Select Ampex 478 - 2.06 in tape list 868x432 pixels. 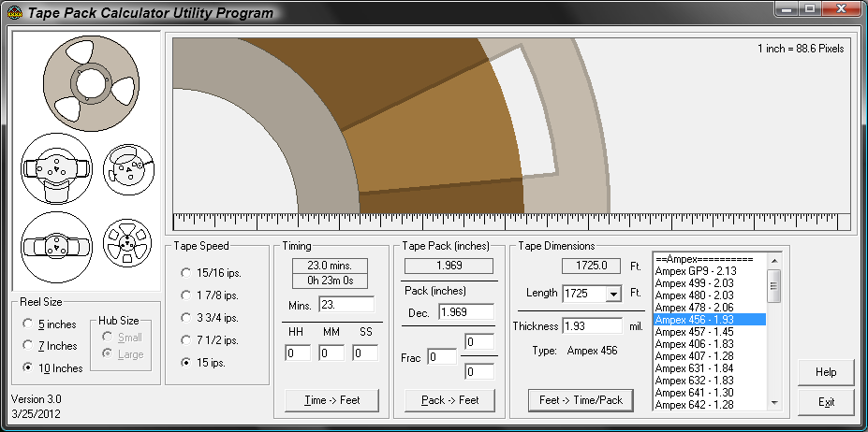coord(709,308)
